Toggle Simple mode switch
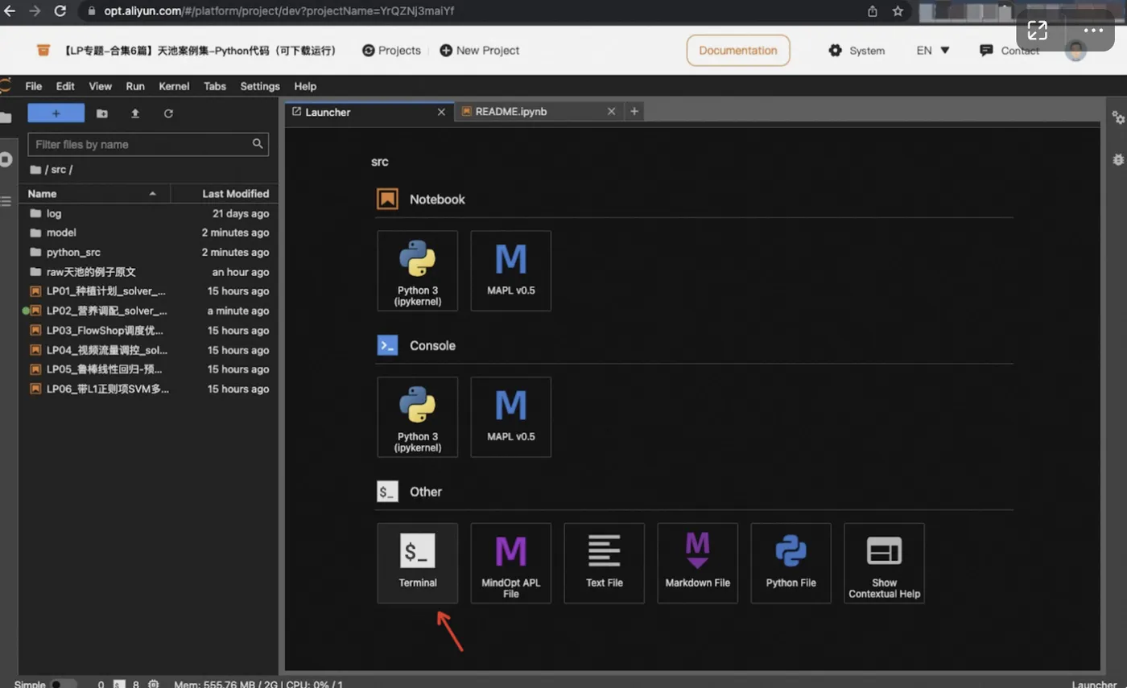This screenshot has width=1127, height=688. click(x=64, y=684)
